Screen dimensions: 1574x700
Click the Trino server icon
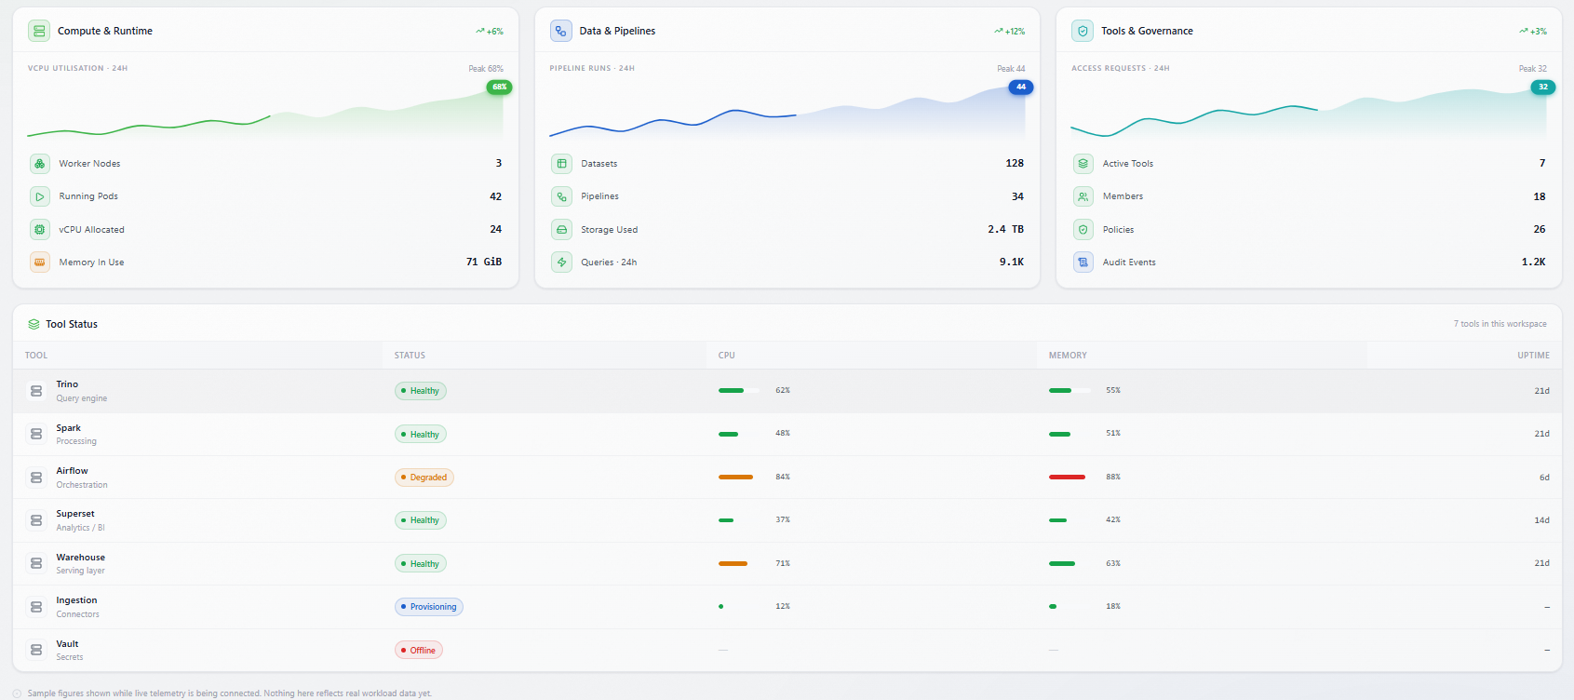[x=36, y=391]
